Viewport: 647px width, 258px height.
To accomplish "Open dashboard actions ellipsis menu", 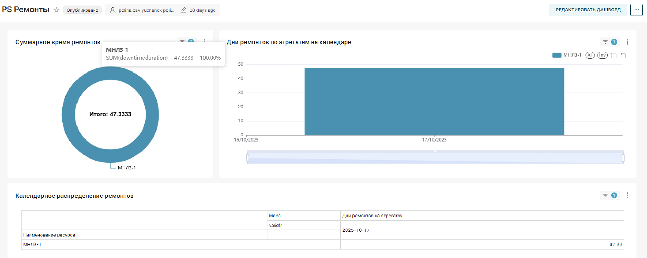I will (x=636, y=10).
